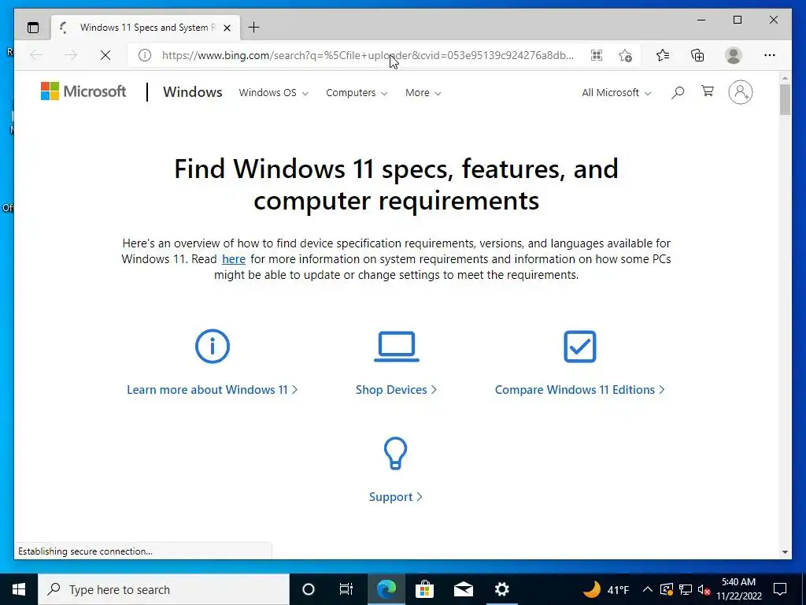806x605 pixels.
Task: Open Edge Settings and more menu
Action: coord(770,55)
